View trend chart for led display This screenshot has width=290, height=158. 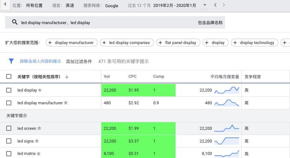point(227,90)
